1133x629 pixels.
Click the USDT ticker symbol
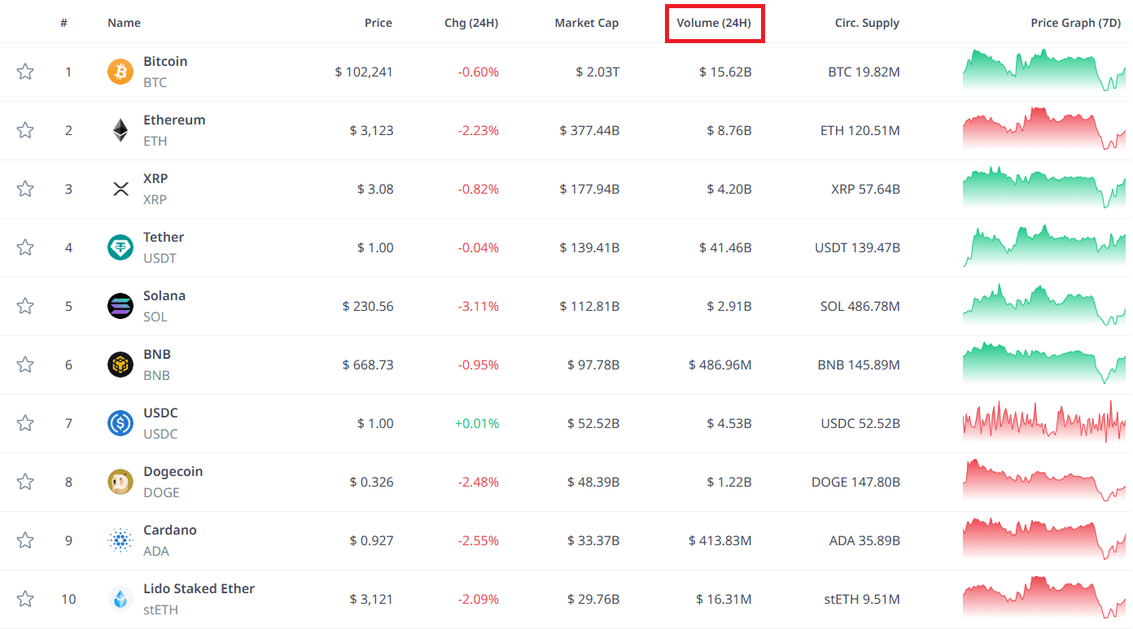(x=160, y=258)
